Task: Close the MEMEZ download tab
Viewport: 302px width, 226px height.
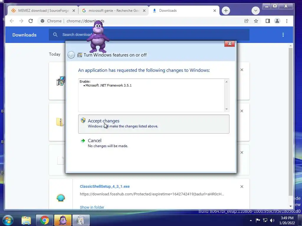Action: (73, 11)
